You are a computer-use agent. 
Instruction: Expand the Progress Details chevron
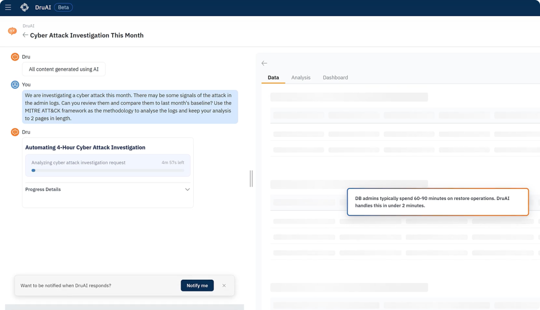point(187,190)
